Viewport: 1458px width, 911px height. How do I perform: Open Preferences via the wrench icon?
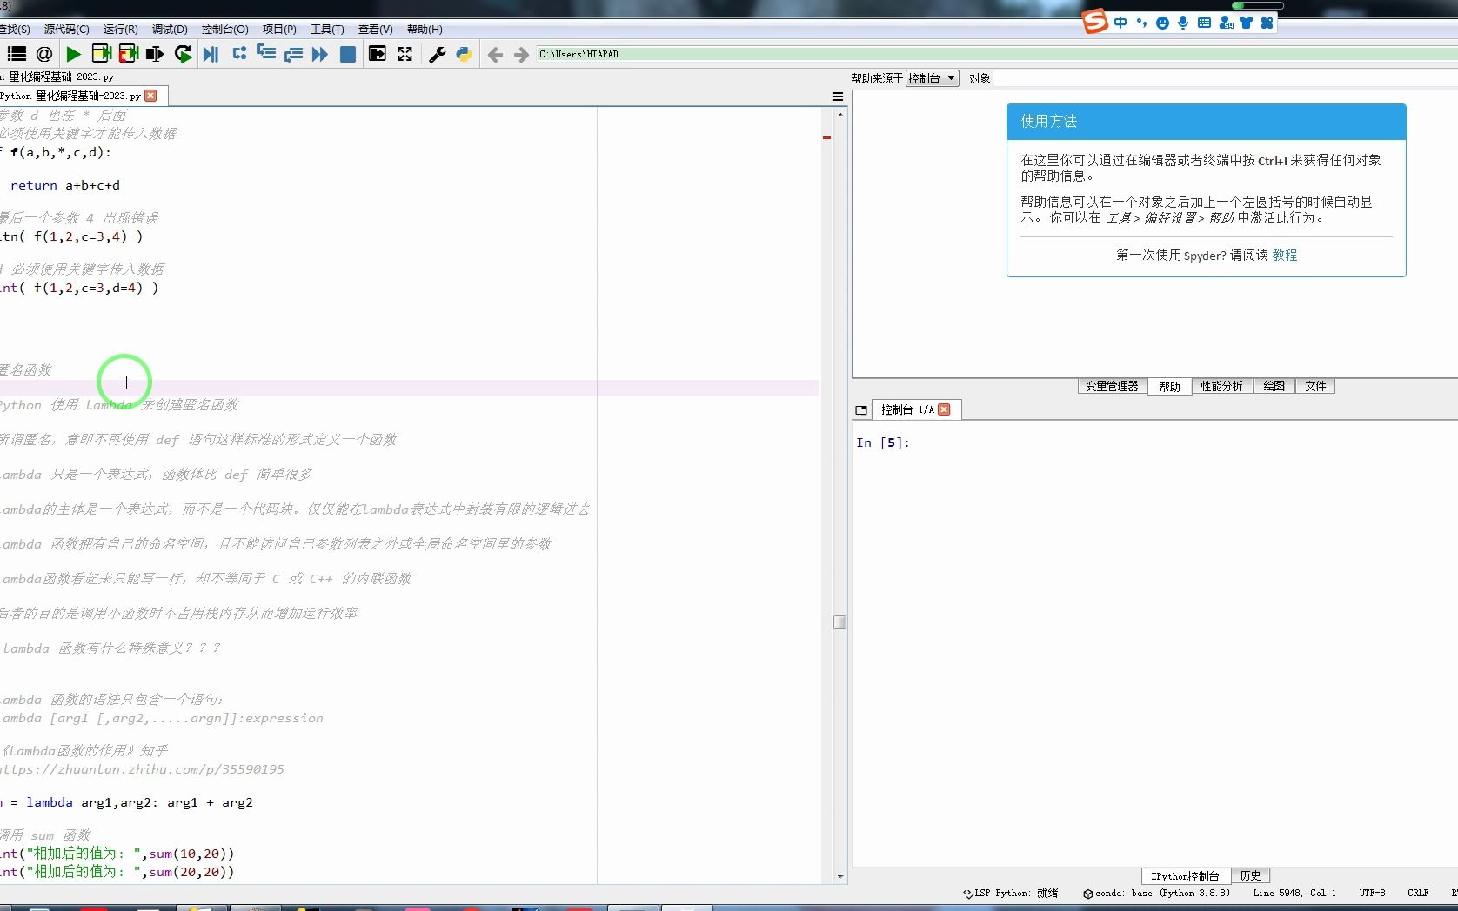click(438, 54)
